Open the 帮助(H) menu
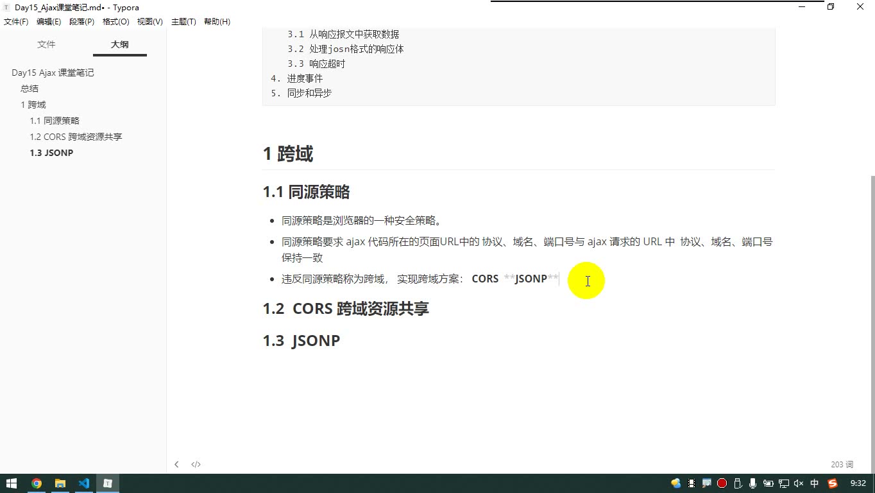Screen dimensions: 875x493 coord(217,22)
